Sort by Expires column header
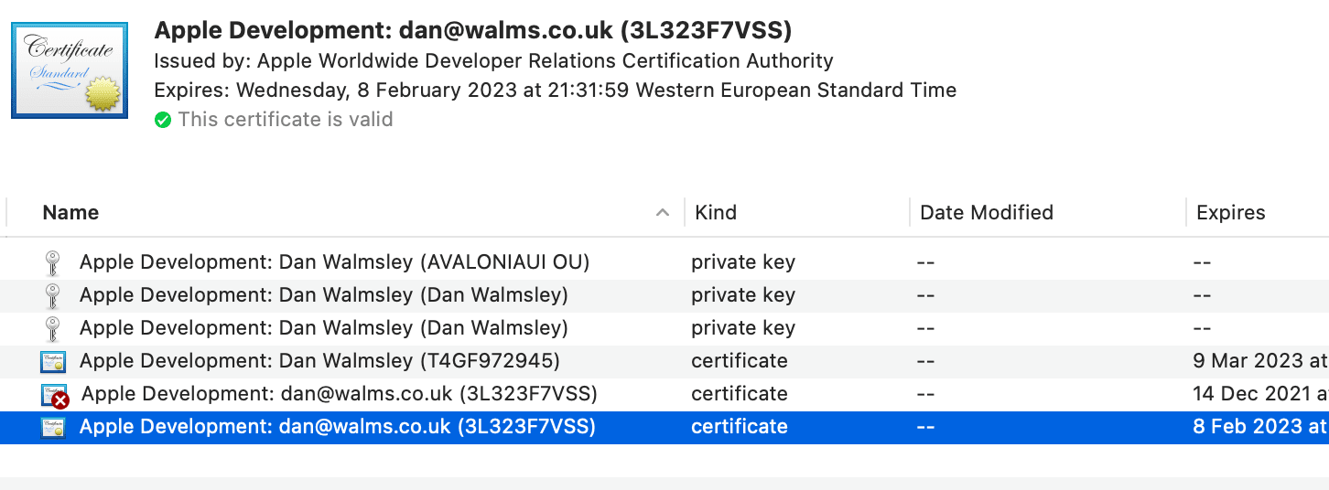1329x490 pixels. [x=1231, y=213]
